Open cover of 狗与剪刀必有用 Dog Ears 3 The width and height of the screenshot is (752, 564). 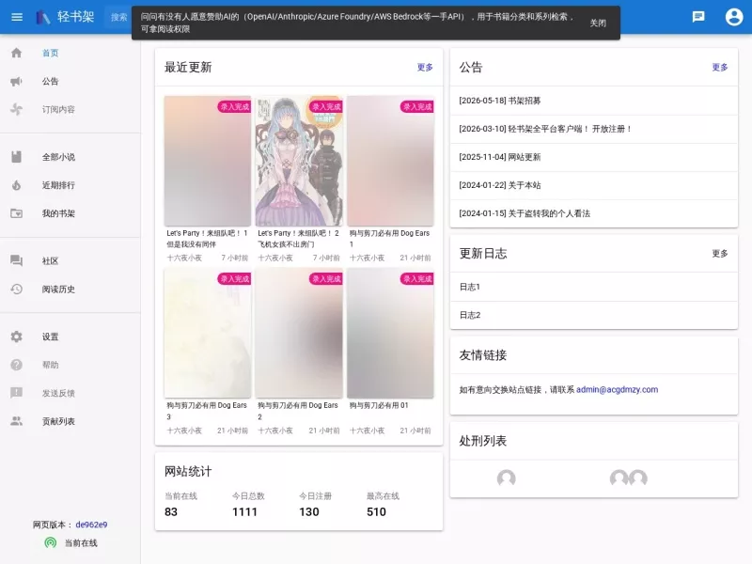pyautogui.click(x=208, y=333)
